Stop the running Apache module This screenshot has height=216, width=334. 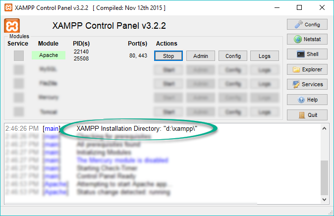tap(168, 56)
